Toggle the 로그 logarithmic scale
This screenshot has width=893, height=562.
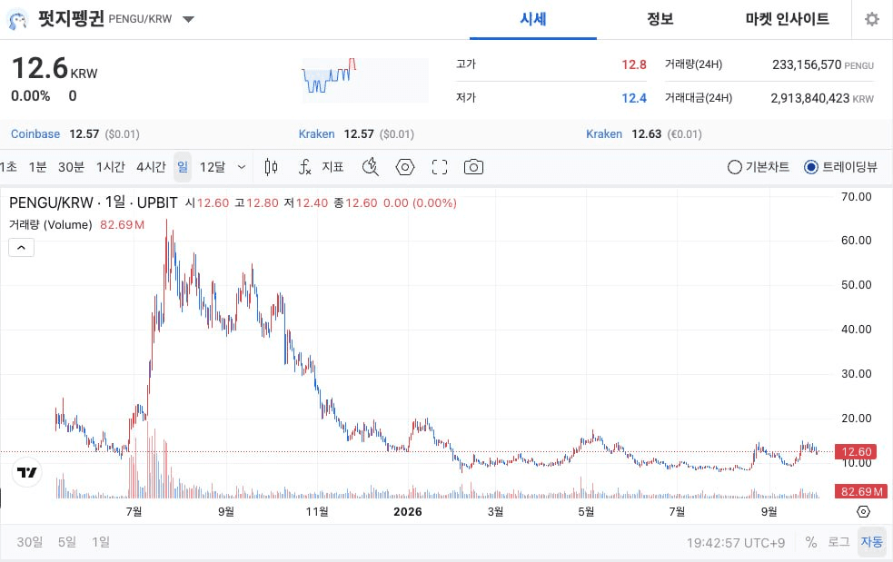pyautogui.click(x=838, y=542)
